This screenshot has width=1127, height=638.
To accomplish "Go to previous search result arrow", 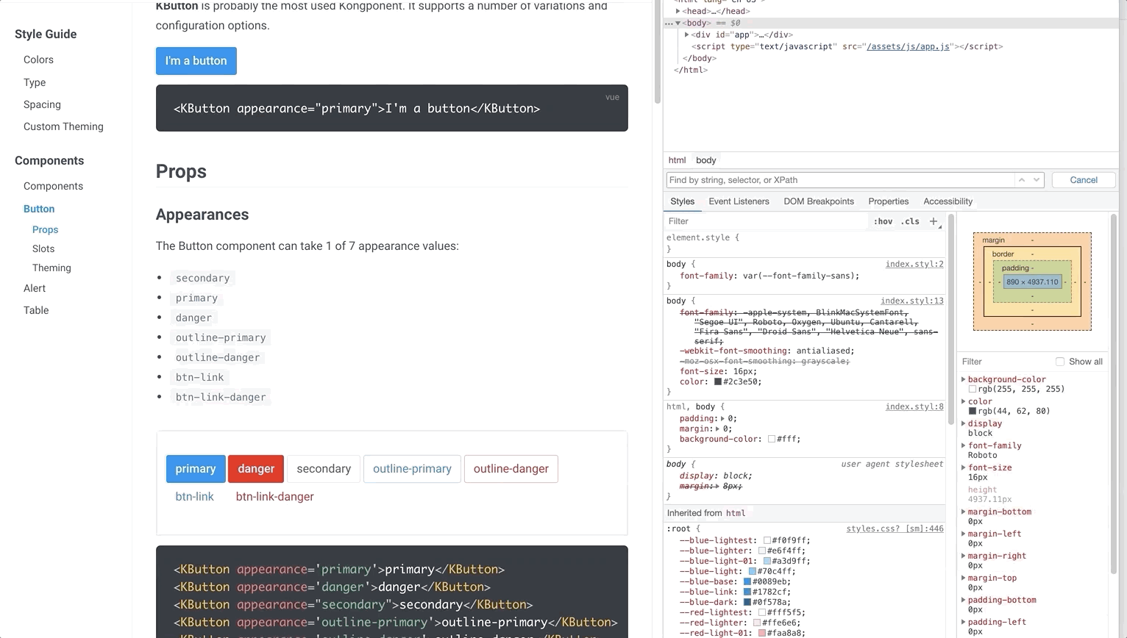I will click(x=1021, y=180).
